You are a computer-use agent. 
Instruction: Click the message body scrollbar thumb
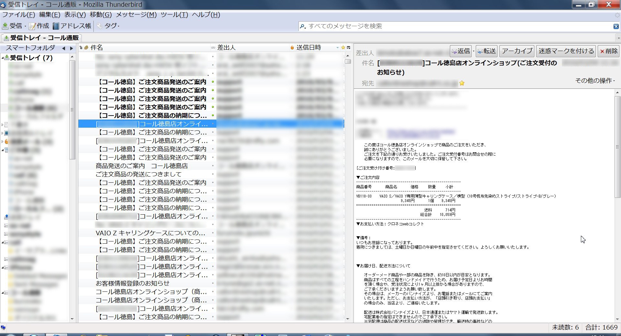(x=617, y=147)
